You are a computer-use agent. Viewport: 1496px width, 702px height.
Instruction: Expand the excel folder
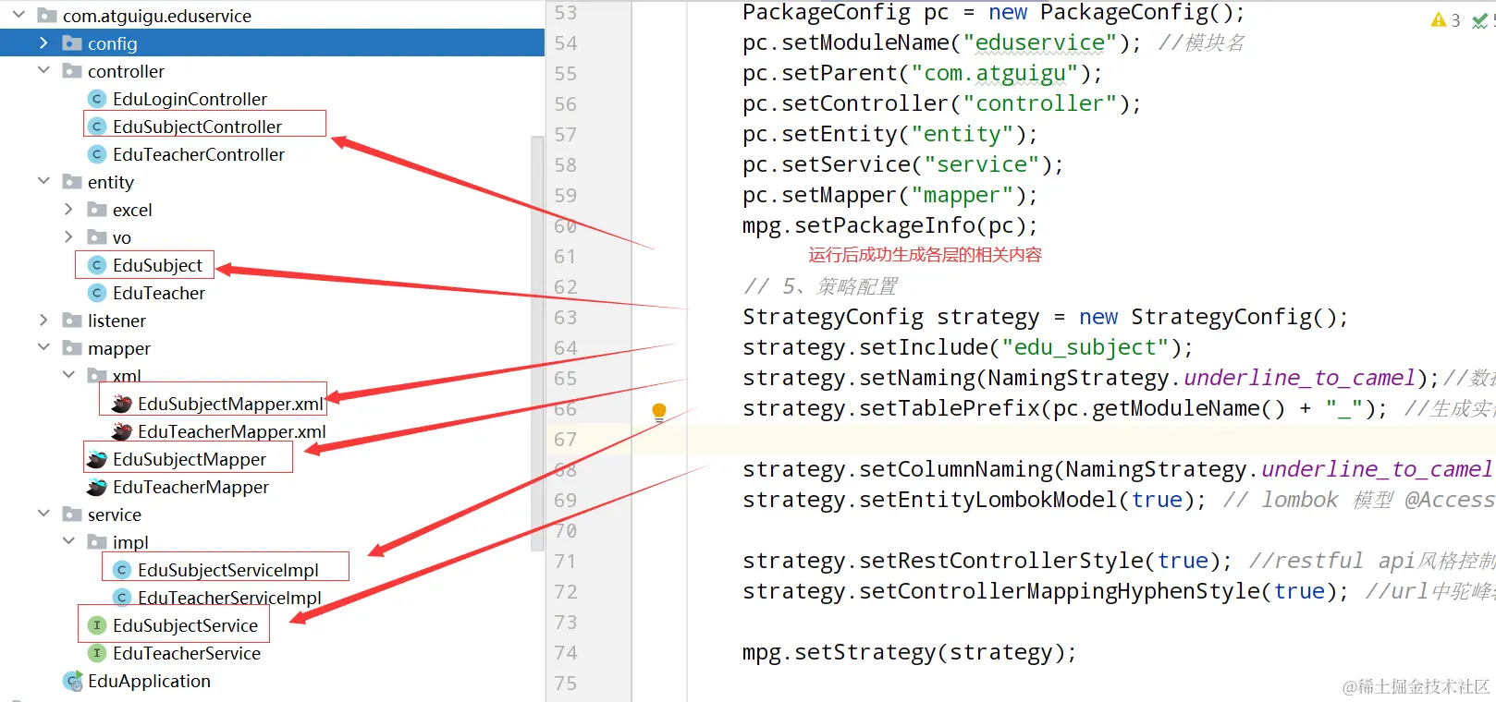pyautogui.click(x=68, y=209)
